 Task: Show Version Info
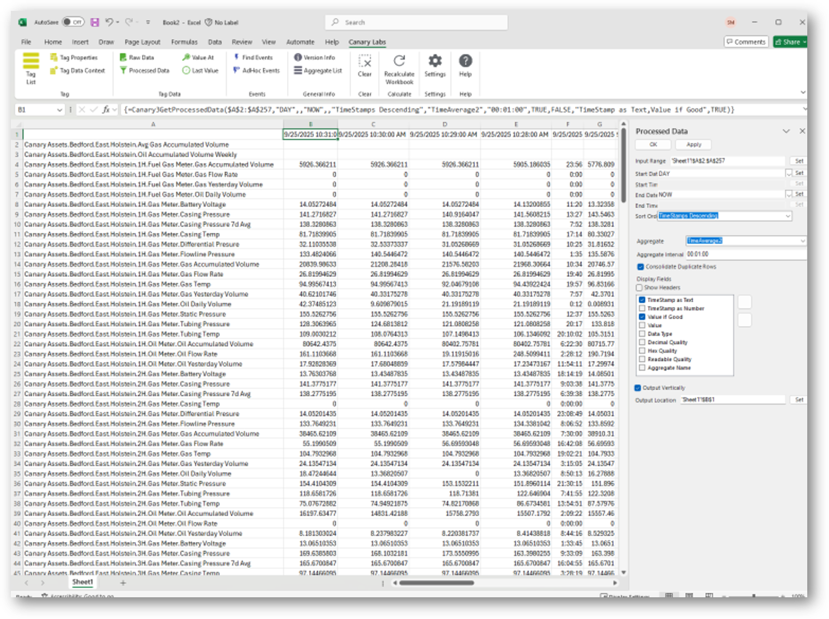tap(314, 57)
